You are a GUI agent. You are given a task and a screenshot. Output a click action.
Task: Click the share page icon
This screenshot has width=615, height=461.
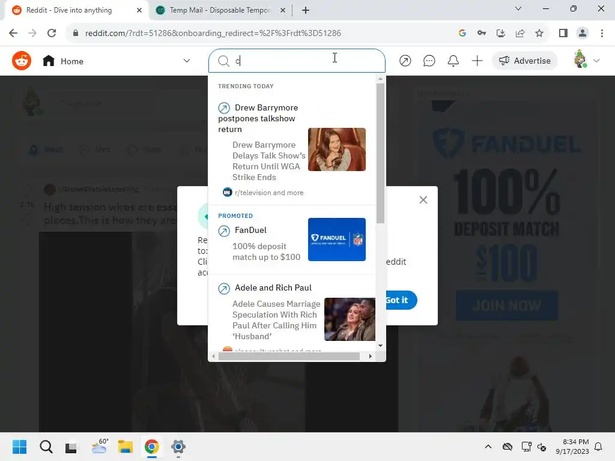tap(520, 33)
